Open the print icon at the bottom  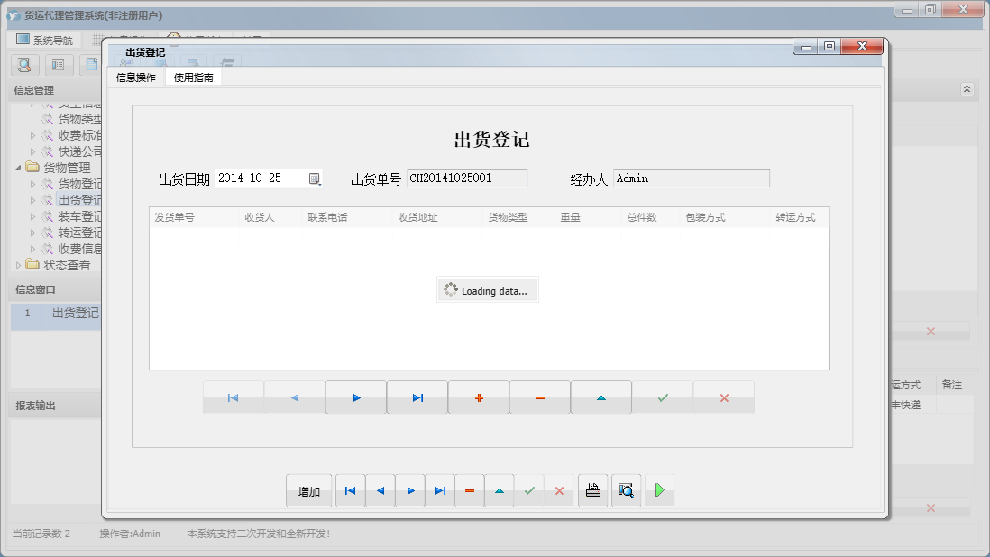click(592, 490)
